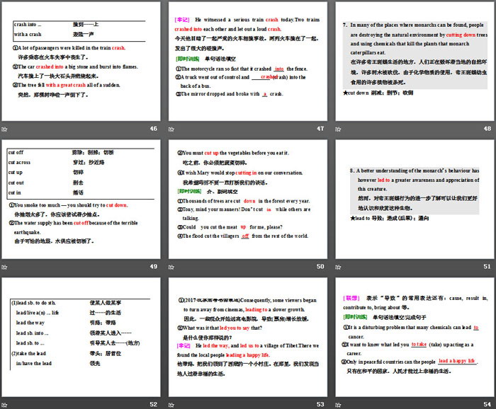This screenshot has height=409, width=496.
Task: Click the slide number 54 label
Action: click(486, 404)
